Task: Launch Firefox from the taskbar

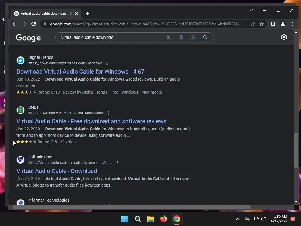Action: point(163,219)
